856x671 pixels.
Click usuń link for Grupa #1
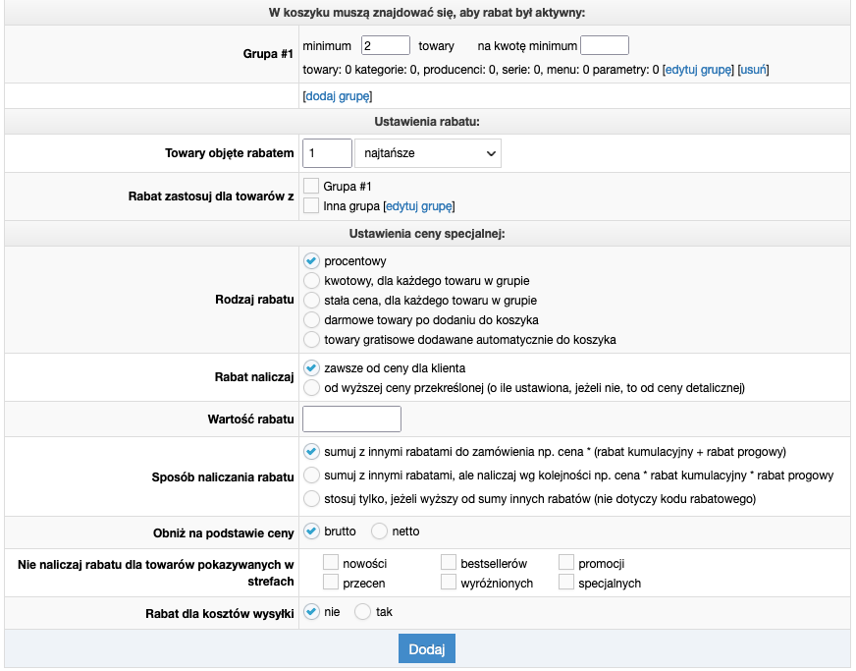click(x=753, y=70)
